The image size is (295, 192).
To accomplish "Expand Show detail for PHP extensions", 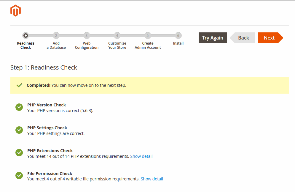I will click(x=141, y=156).
